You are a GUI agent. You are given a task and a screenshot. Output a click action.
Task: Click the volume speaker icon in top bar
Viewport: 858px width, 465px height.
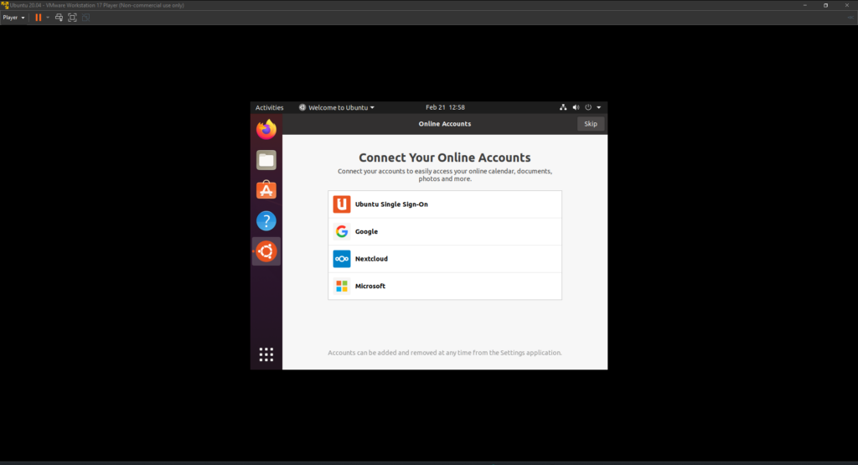576,107
